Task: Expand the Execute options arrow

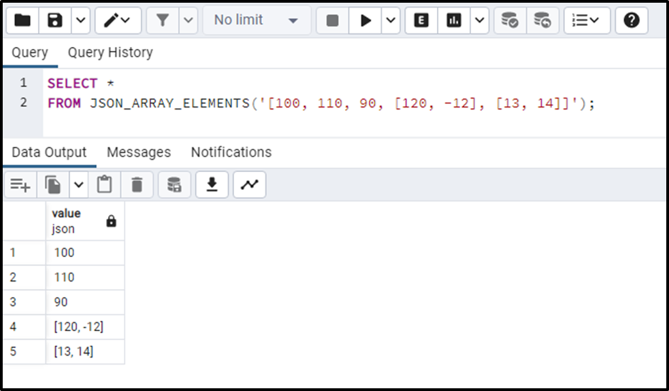Action: (x=391, y=20)
